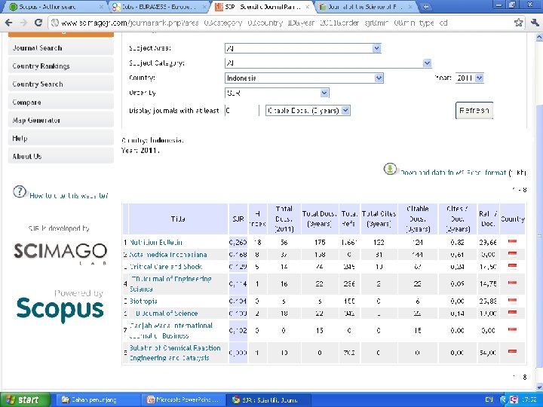This screenshot has height=407, width=543.
Task: Open Journal Search sidebar menu item
Action: coord(60,47)
